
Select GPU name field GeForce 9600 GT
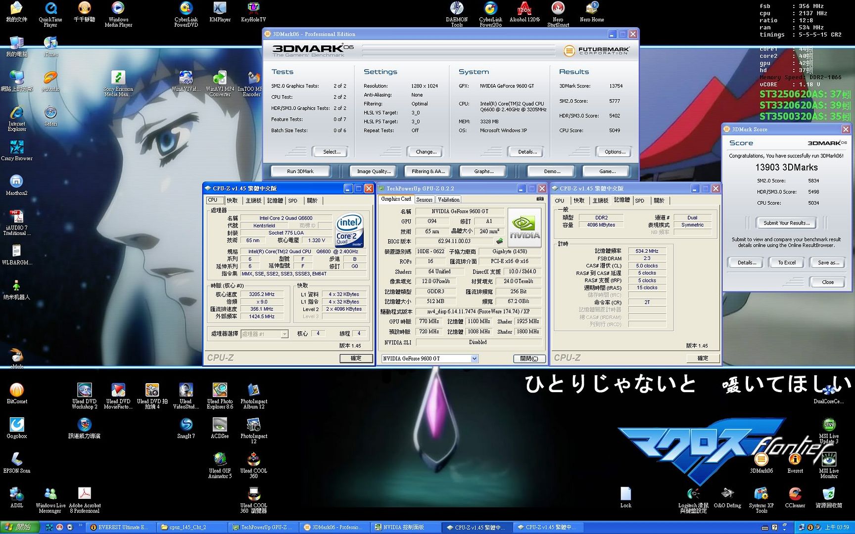(460, 211)
